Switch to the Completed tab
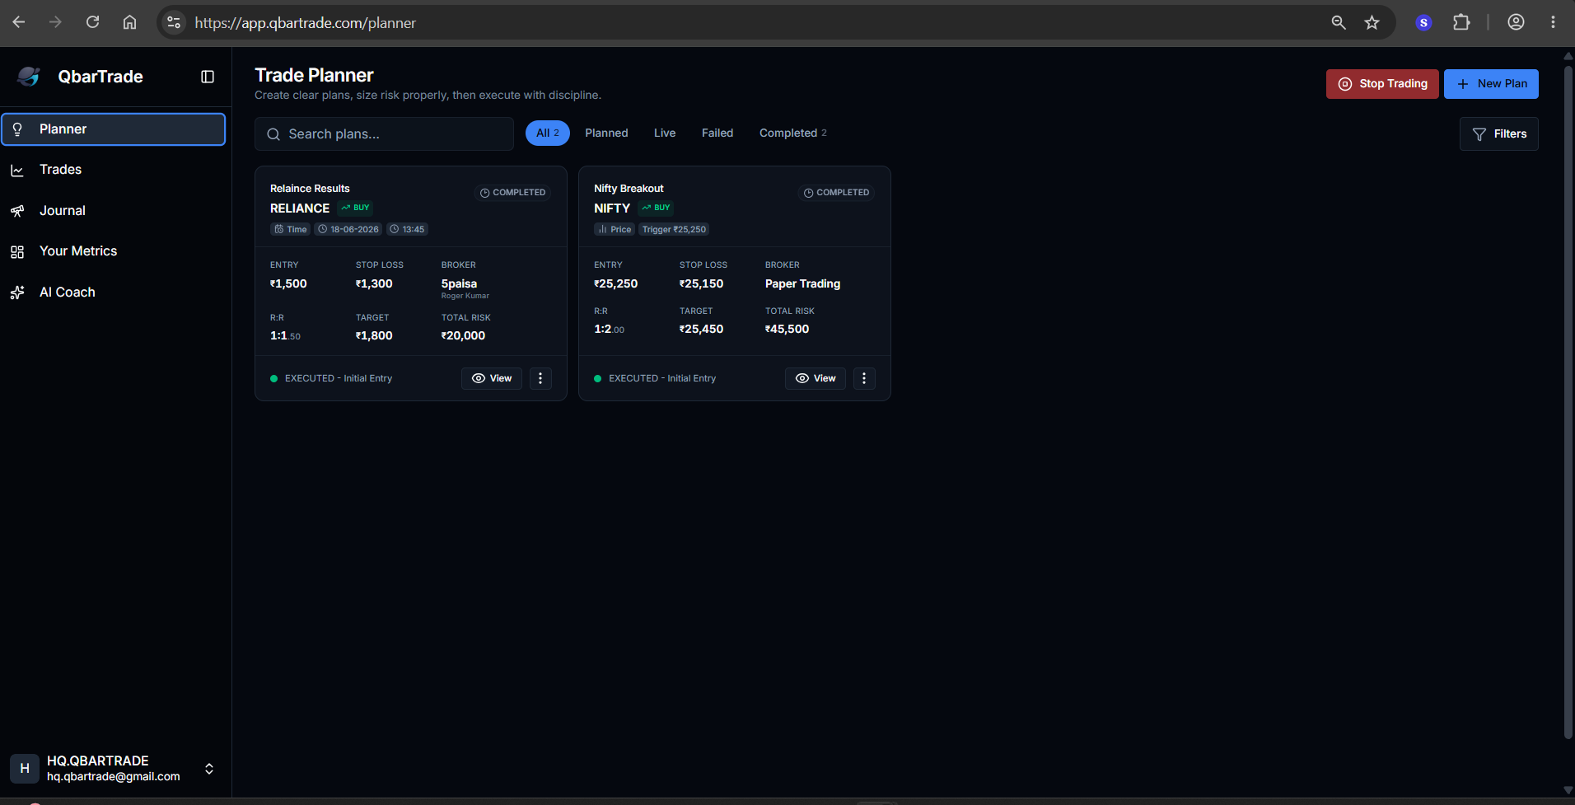 pos(792,133)
